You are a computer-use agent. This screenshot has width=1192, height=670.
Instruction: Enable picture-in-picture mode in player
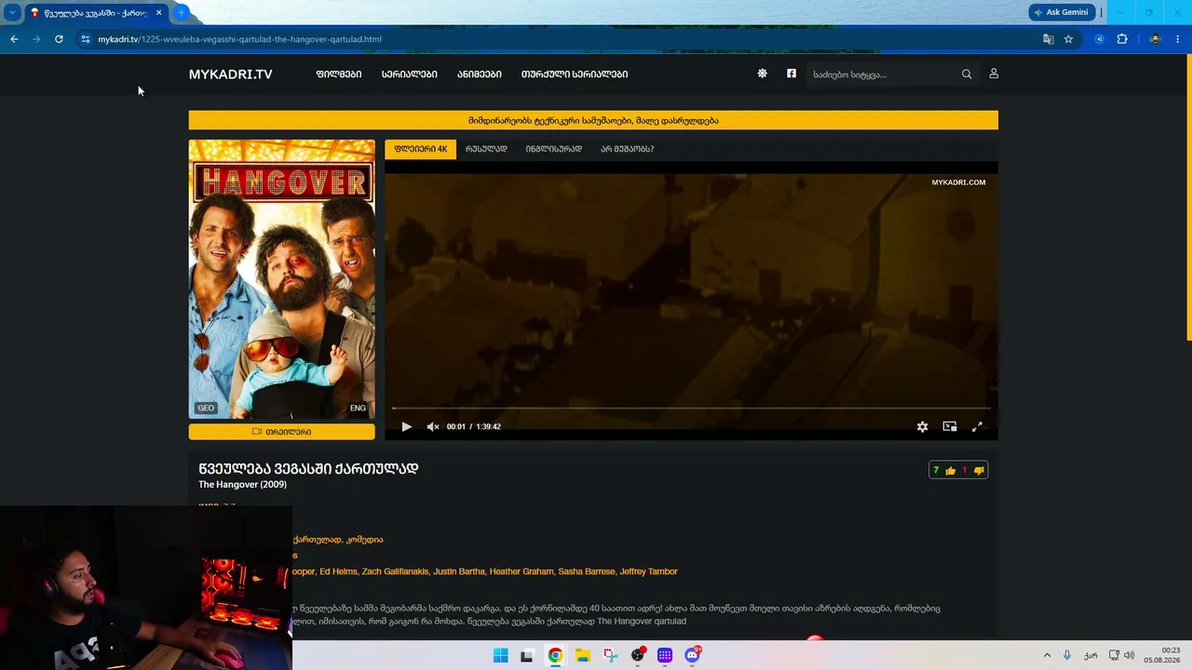950,427
